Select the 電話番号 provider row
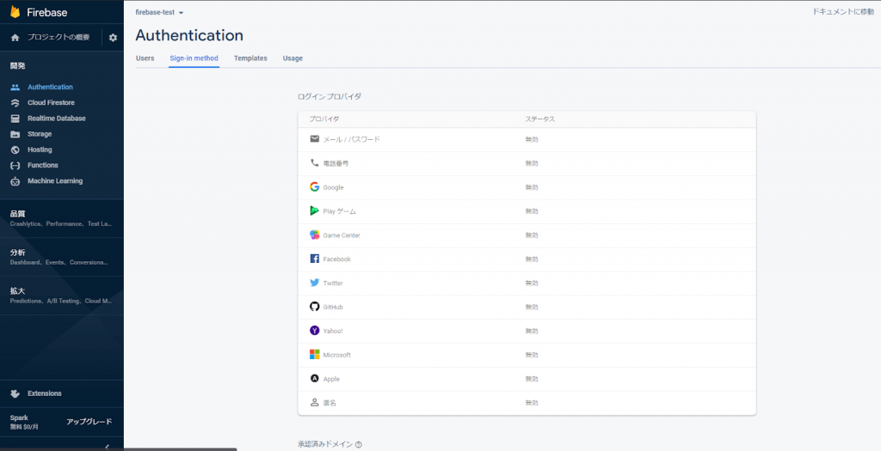This screenshot has height=451, width=881. pos(527,163)
